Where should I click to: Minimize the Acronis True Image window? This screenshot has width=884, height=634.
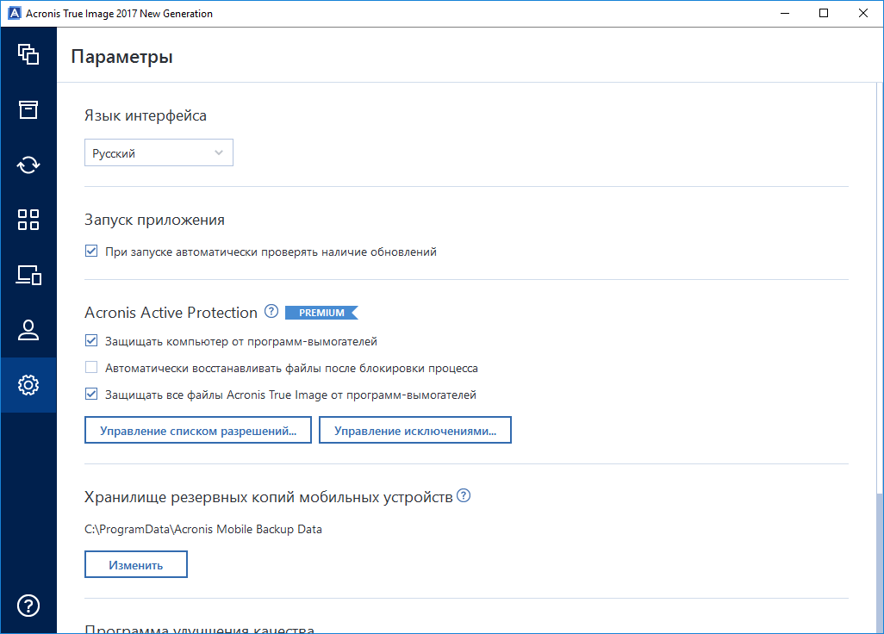pyautogui.click(x=784, y=13)
